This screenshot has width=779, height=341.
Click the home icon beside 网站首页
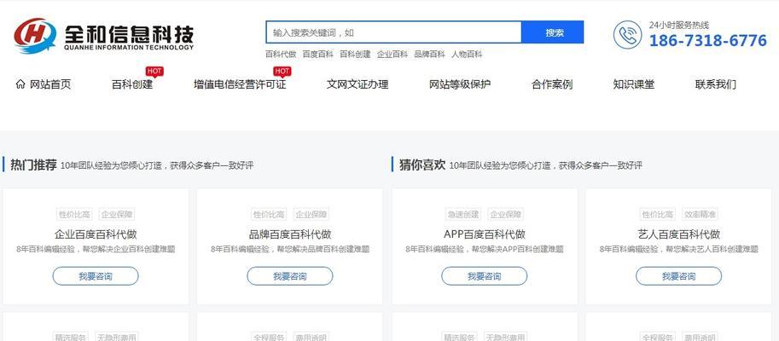(20, 84)
